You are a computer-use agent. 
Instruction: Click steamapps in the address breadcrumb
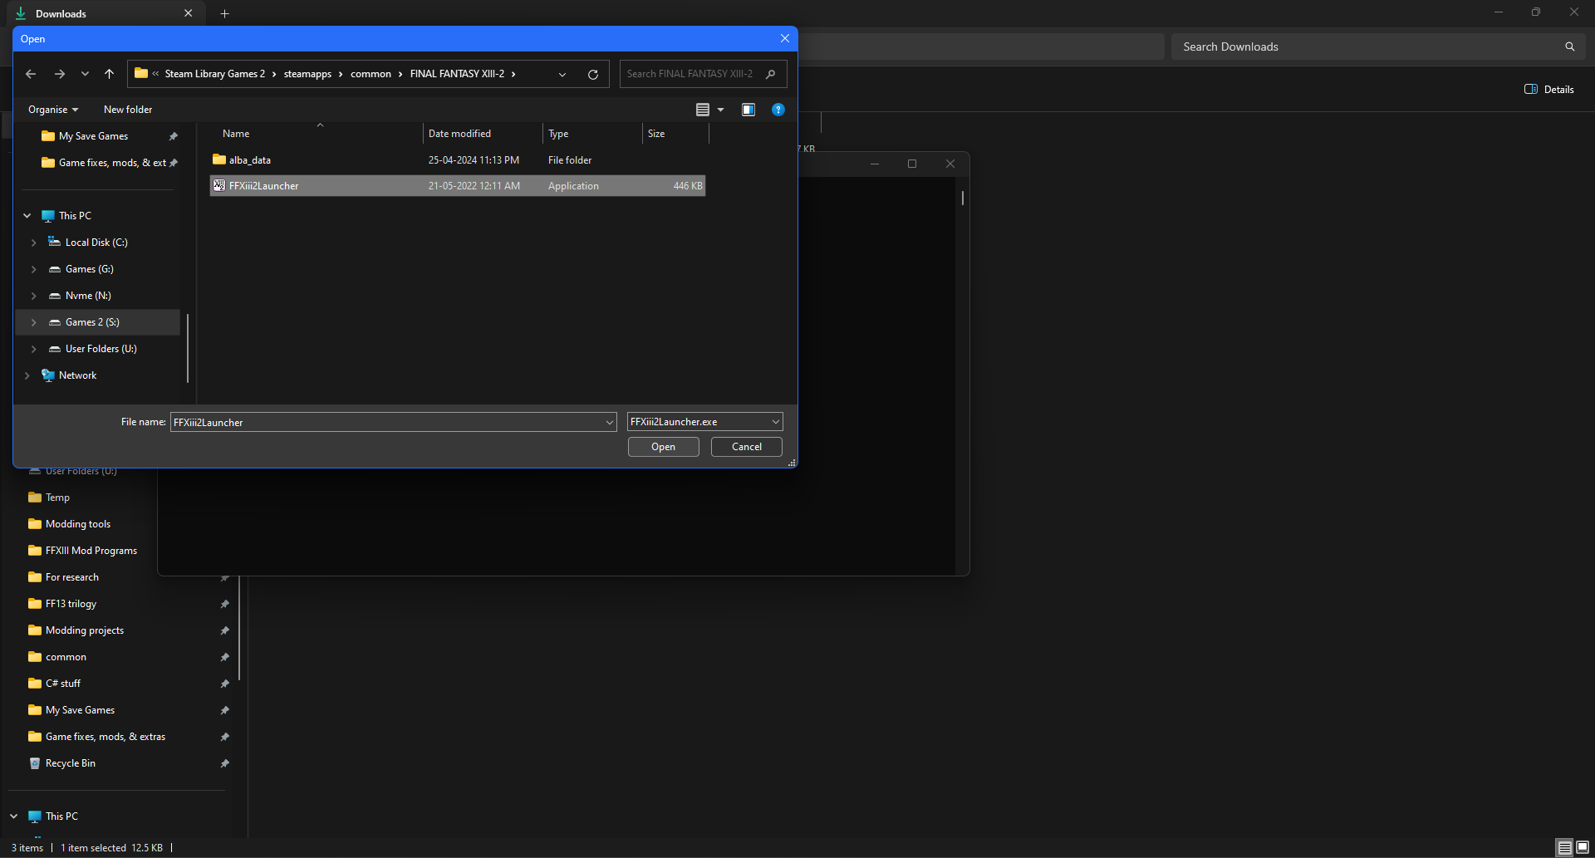307,74
